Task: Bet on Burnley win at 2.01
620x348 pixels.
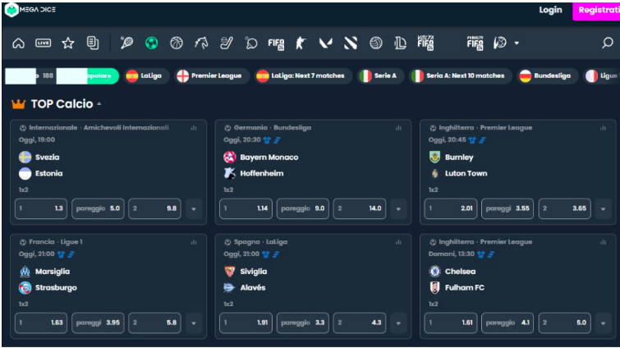Action: pos(451,208)
